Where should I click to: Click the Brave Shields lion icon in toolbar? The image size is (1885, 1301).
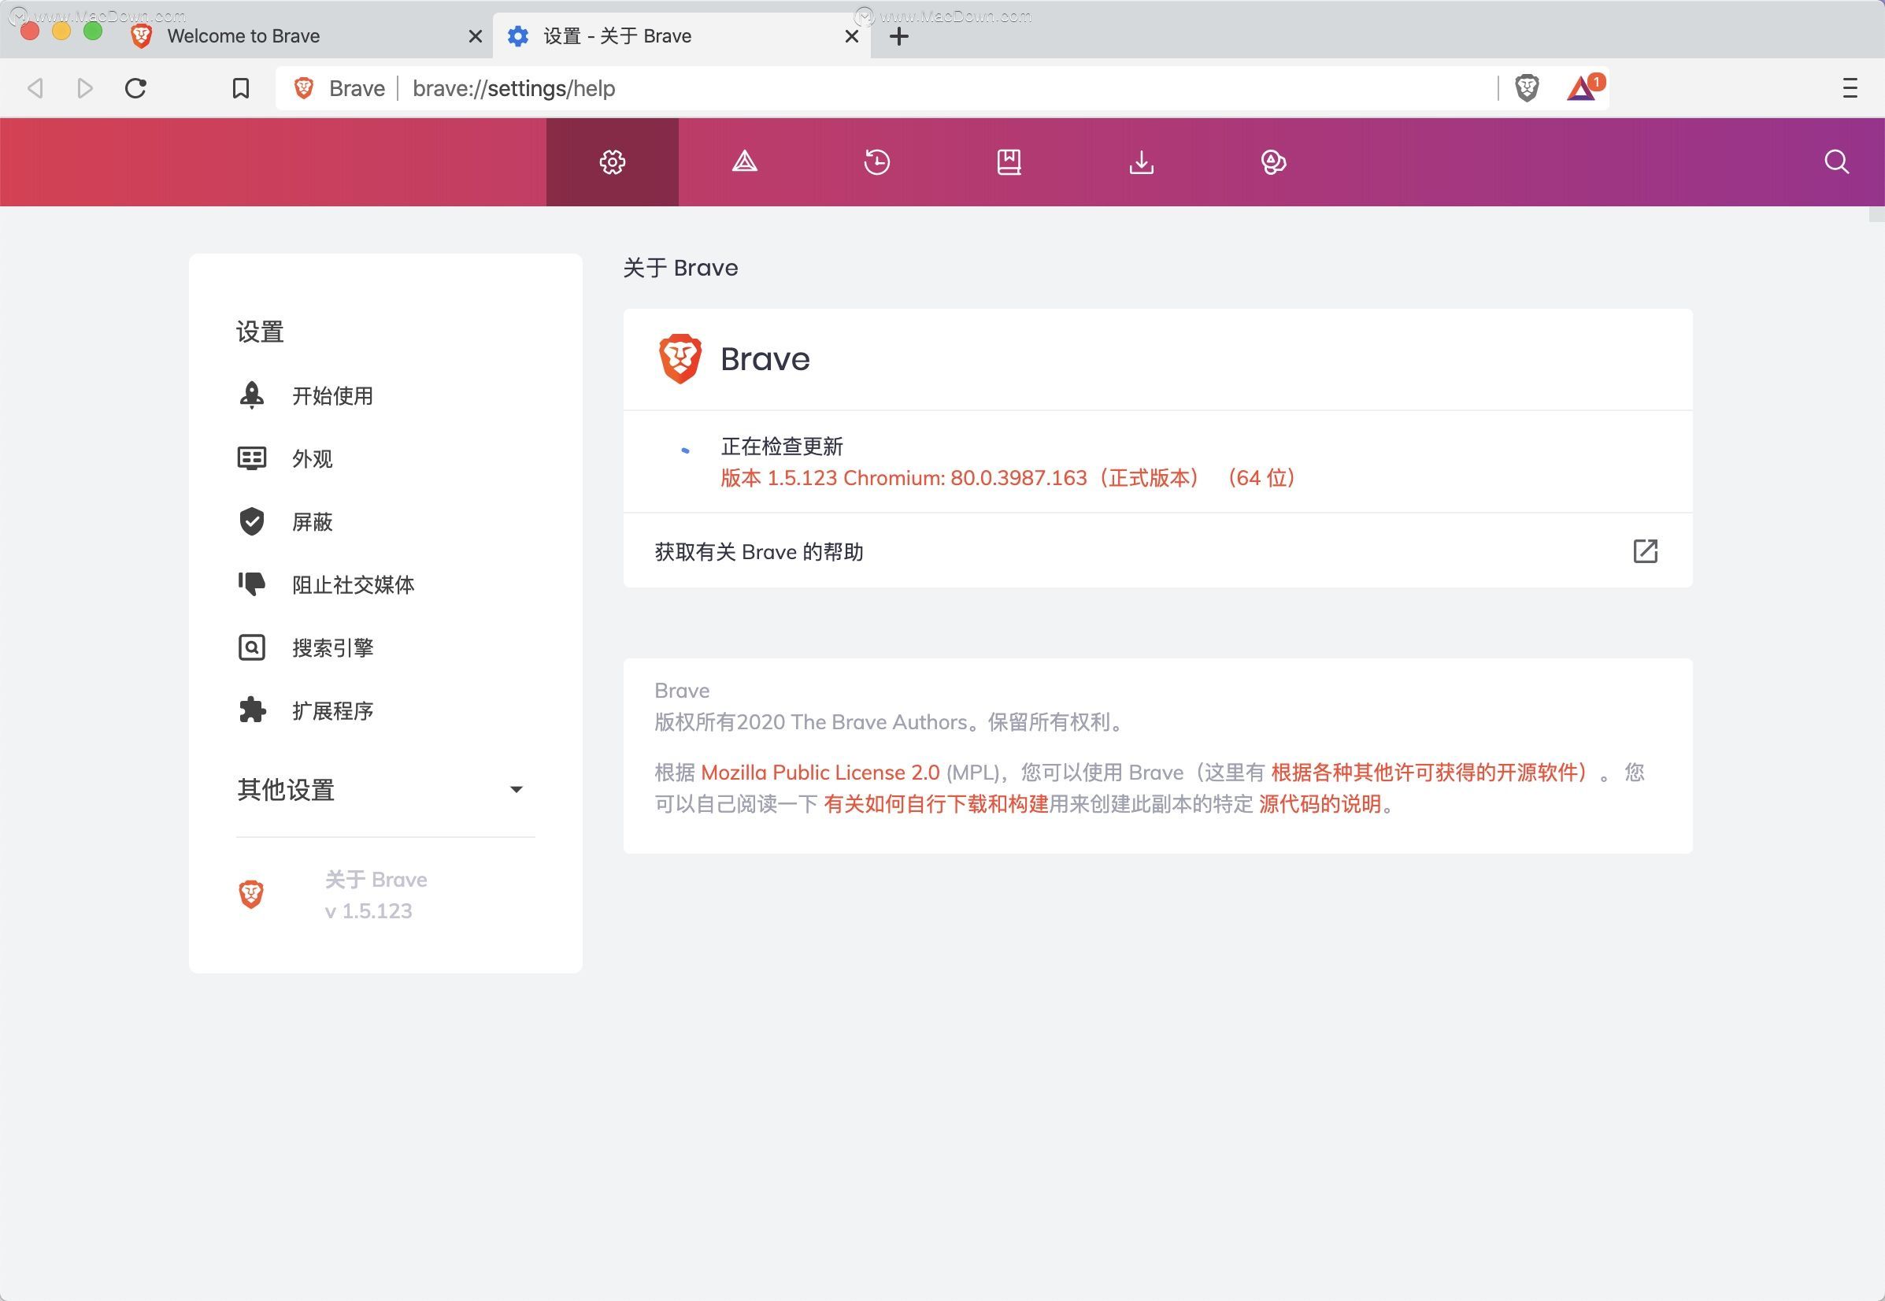click(x=1527, y=88)
